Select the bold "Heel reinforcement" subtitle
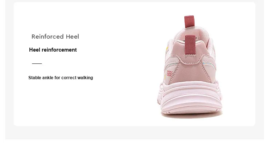 pyautogui.click(x=53, y=50)
